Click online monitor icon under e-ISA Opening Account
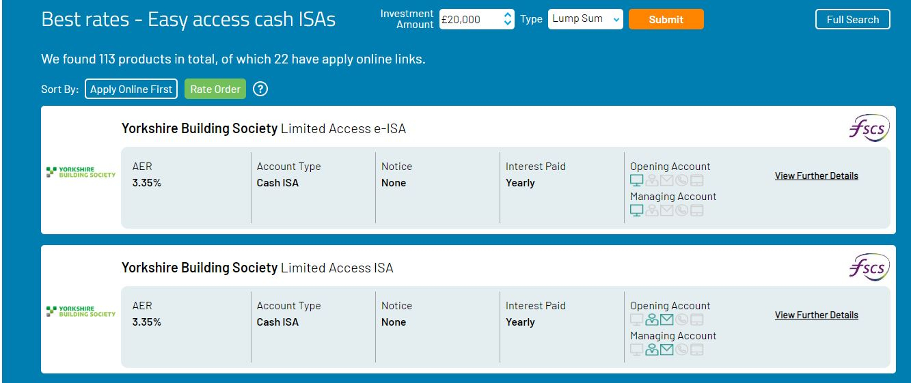The width and height of the screenshot is (911, 383). (636, 181)
